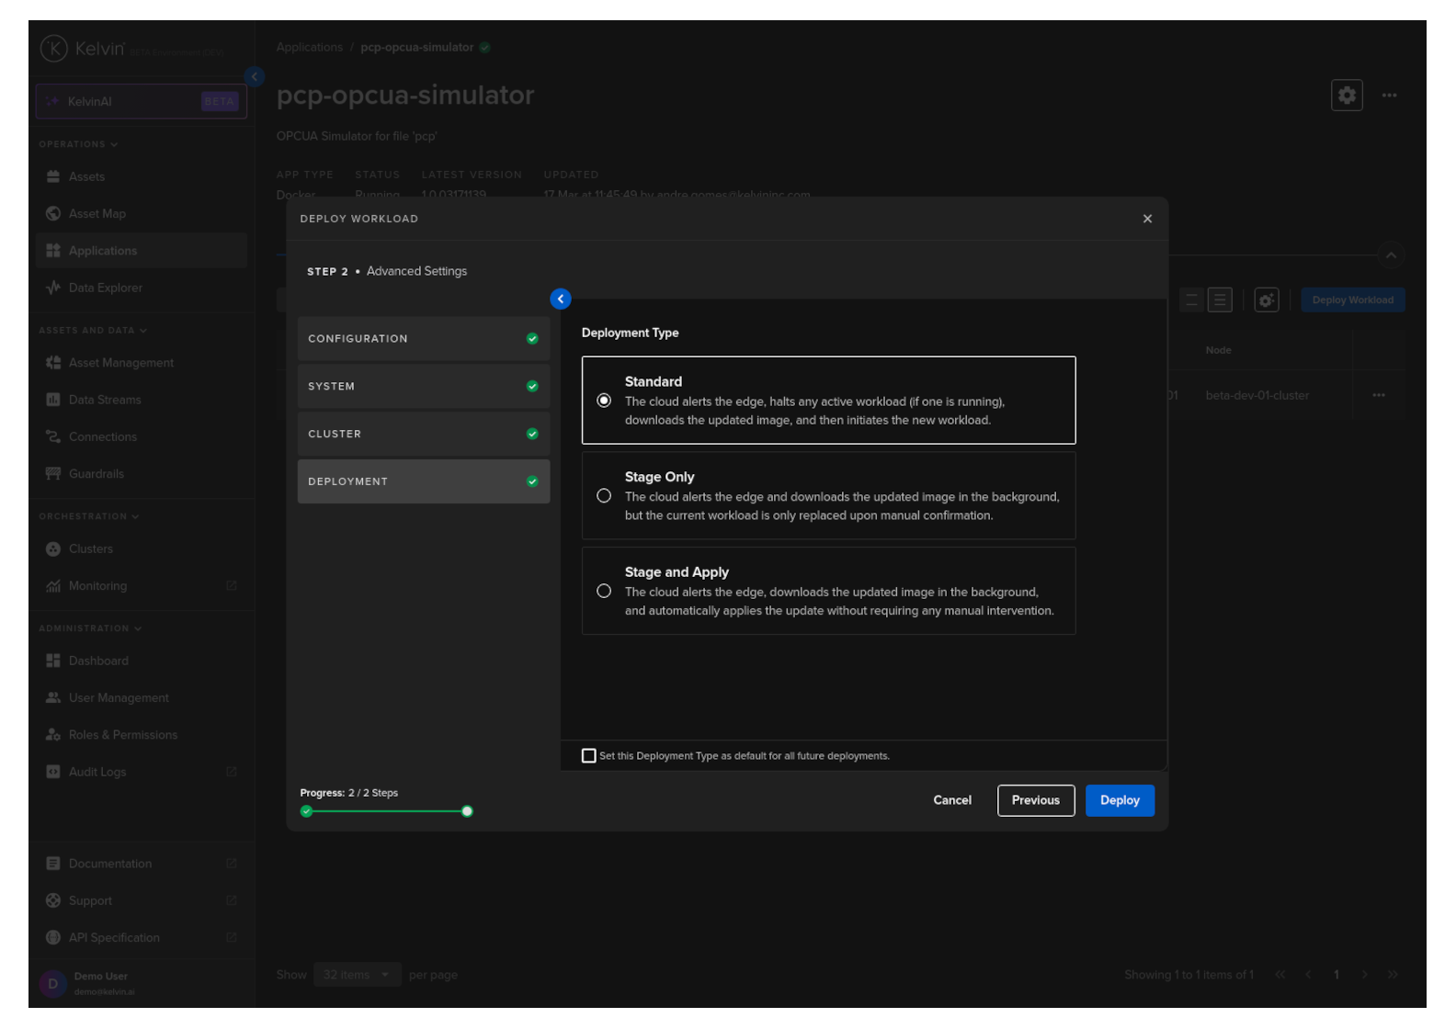Enable set Deployment Type as default checkbox
The height and width of the screenshot is (1029, 1456).
coord(589,756)
